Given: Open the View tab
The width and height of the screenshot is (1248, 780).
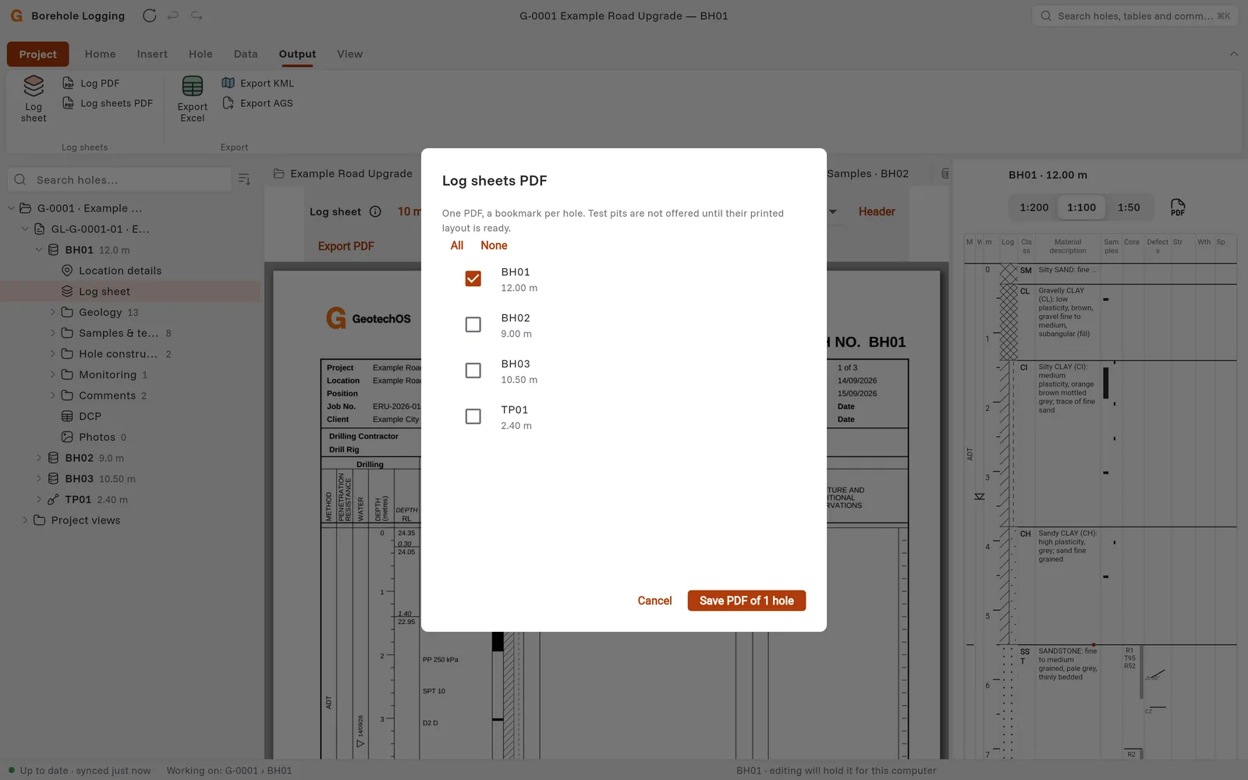Looking at the screenshot, I should point(349,54).
